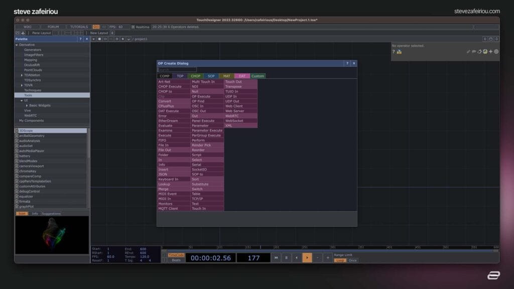Screen dimensions: 514x289
Task: Open the network path dropdown arrow
Action: coord(94,39)
